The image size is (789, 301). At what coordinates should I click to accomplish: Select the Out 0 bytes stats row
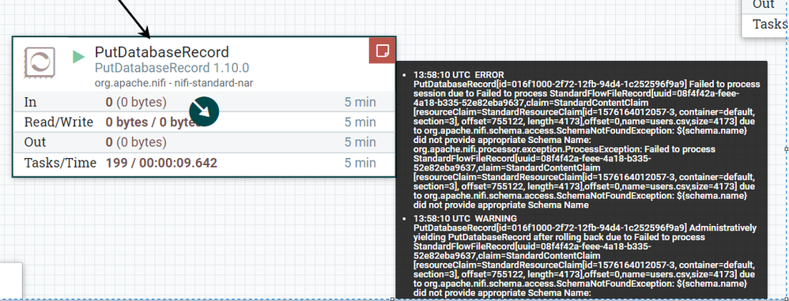pyautogui.click(x=204, y=142)
